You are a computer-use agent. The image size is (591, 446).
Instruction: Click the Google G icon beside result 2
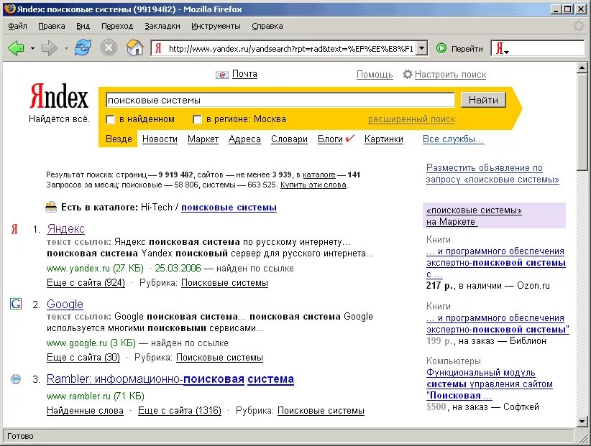coord(16,303)
